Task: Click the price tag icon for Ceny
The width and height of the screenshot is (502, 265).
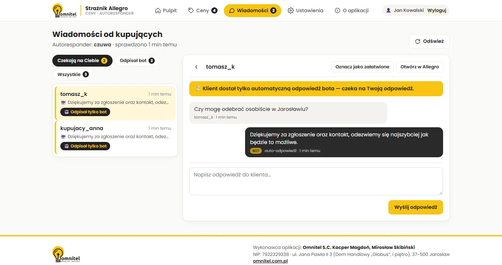Action: click(x=191, y=10)
